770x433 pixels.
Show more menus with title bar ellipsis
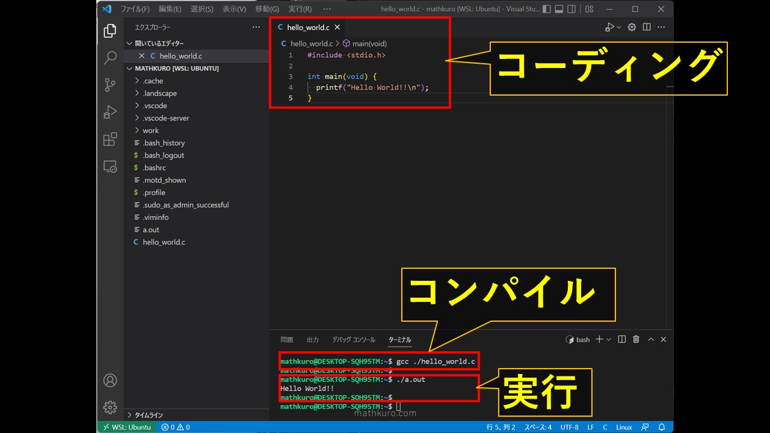point(327,9)
